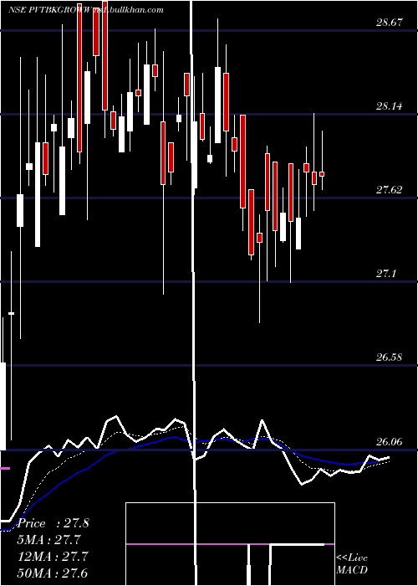This screenshot has height=586, width=418.
Task: Click the 26.06 price axis label
Action: coord(390,442)
